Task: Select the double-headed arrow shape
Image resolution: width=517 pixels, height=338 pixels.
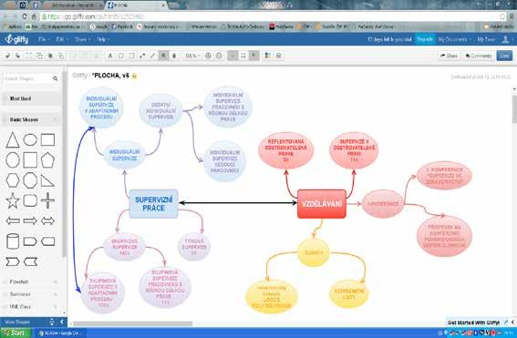Action: (47, 220)
